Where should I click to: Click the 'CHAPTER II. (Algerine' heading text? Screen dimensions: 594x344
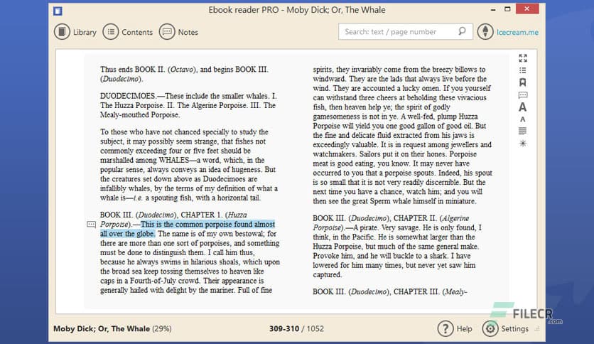pyautogui.click(x=431, y=218)
